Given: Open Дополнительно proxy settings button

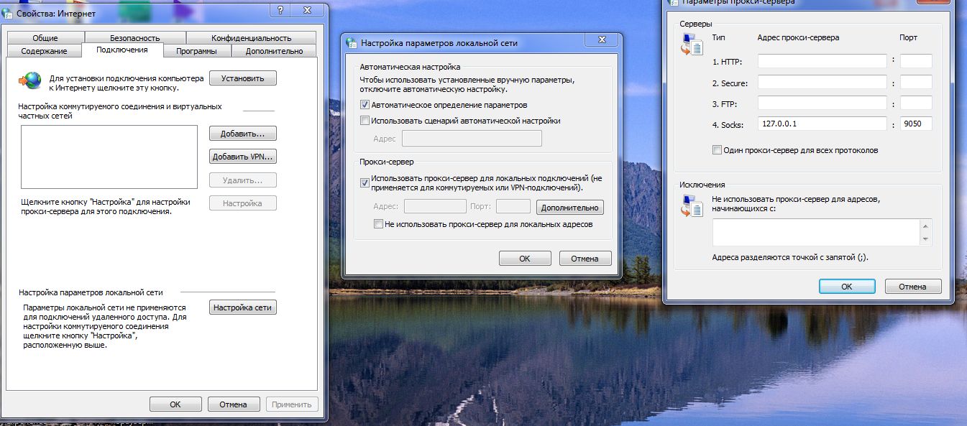Looking at the screenshot, I should [569, 208].
